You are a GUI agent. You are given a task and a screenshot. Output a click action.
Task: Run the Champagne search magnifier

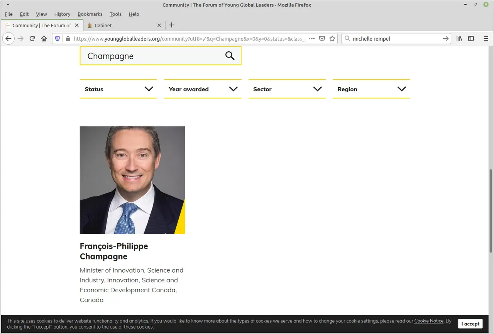tap(230, 56)
